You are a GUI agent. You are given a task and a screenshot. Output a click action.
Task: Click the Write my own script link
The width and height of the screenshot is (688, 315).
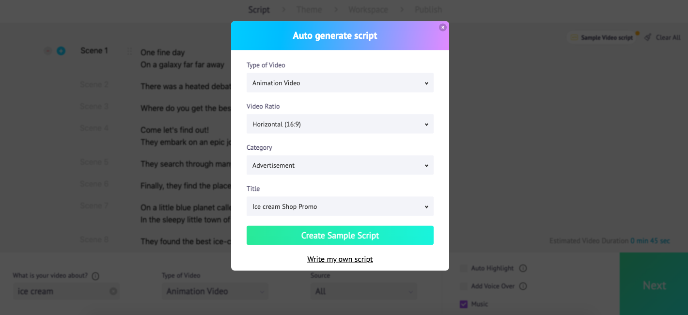[340, 259]
